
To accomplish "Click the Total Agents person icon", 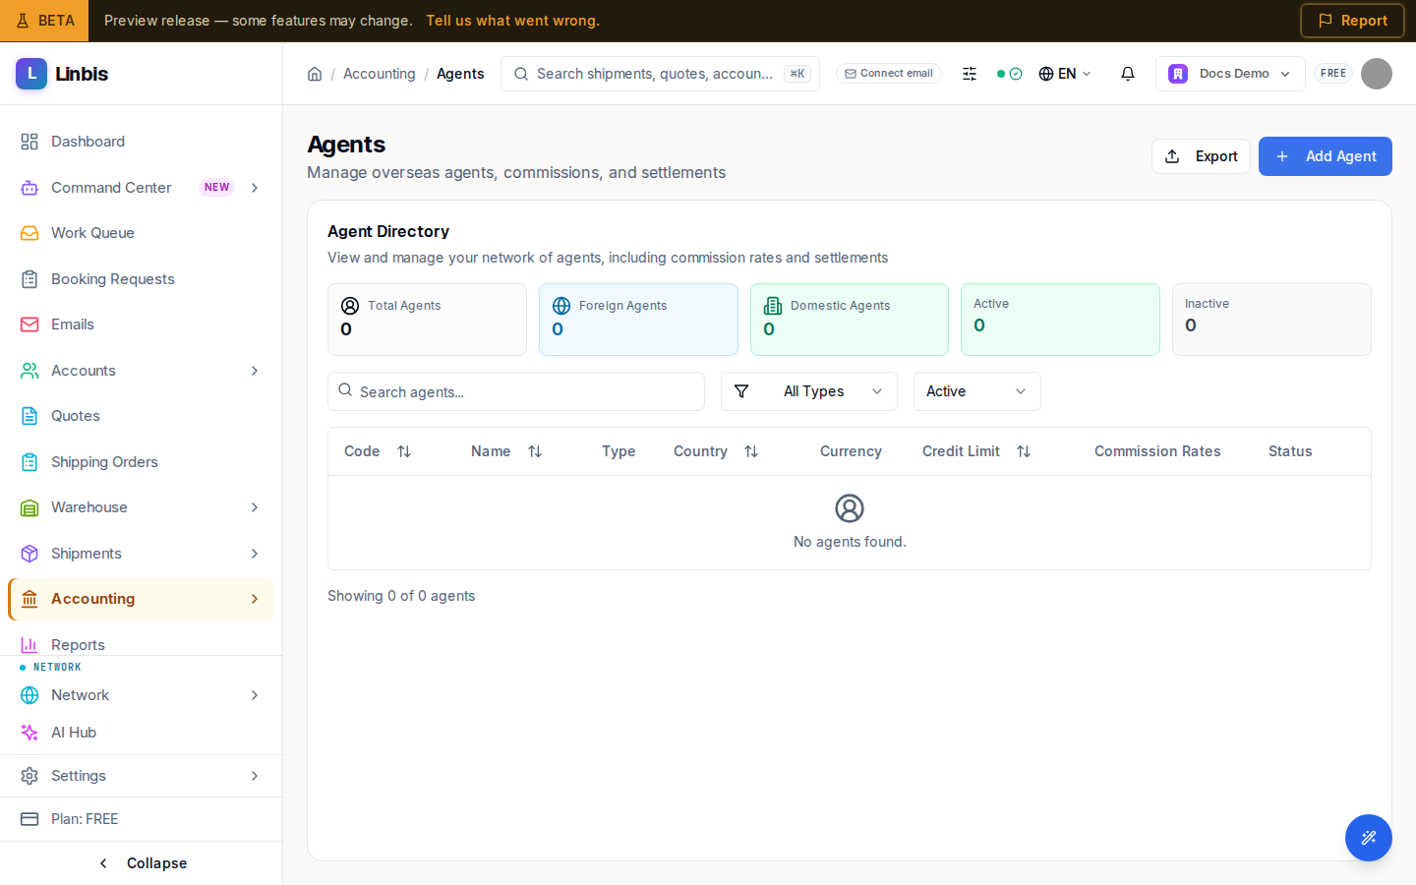I will [x=350, y=306].
